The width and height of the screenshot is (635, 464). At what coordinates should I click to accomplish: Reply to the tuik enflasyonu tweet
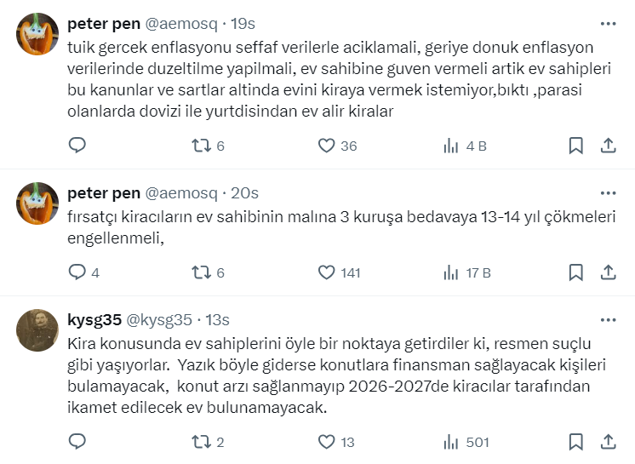click(x=77, y=146)
